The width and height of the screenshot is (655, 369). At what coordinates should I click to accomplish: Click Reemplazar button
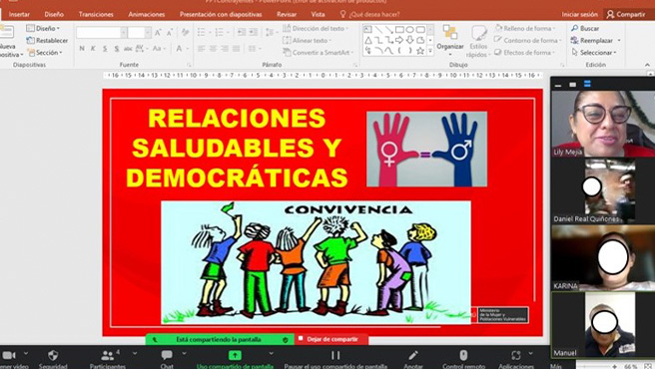point(596,41)
